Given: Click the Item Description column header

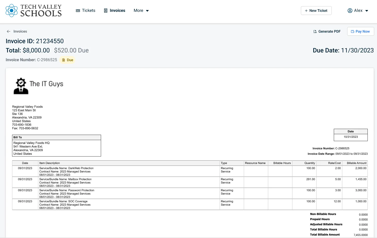Looking at the screenshot, I should coord(50,163).
